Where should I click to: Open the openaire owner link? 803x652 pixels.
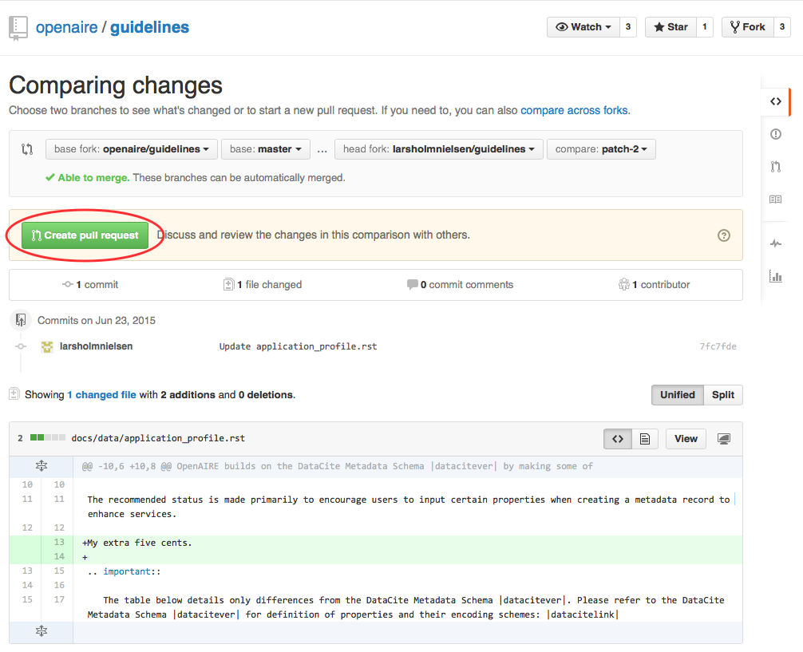[66, 27]
